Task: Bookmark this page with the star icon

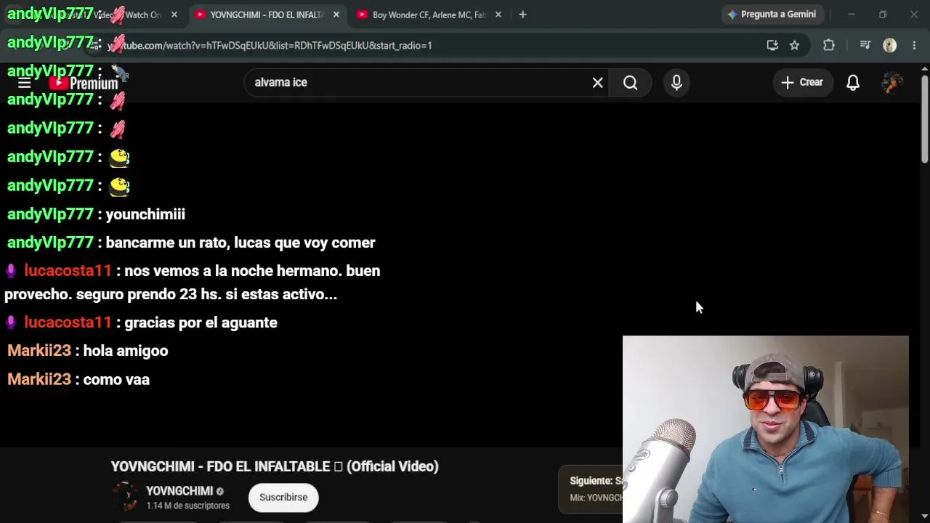Action: point(795,45)
